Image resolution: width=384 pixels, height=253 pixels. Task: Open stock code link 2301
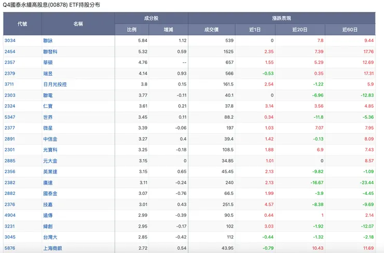click(x=10, y=149)
